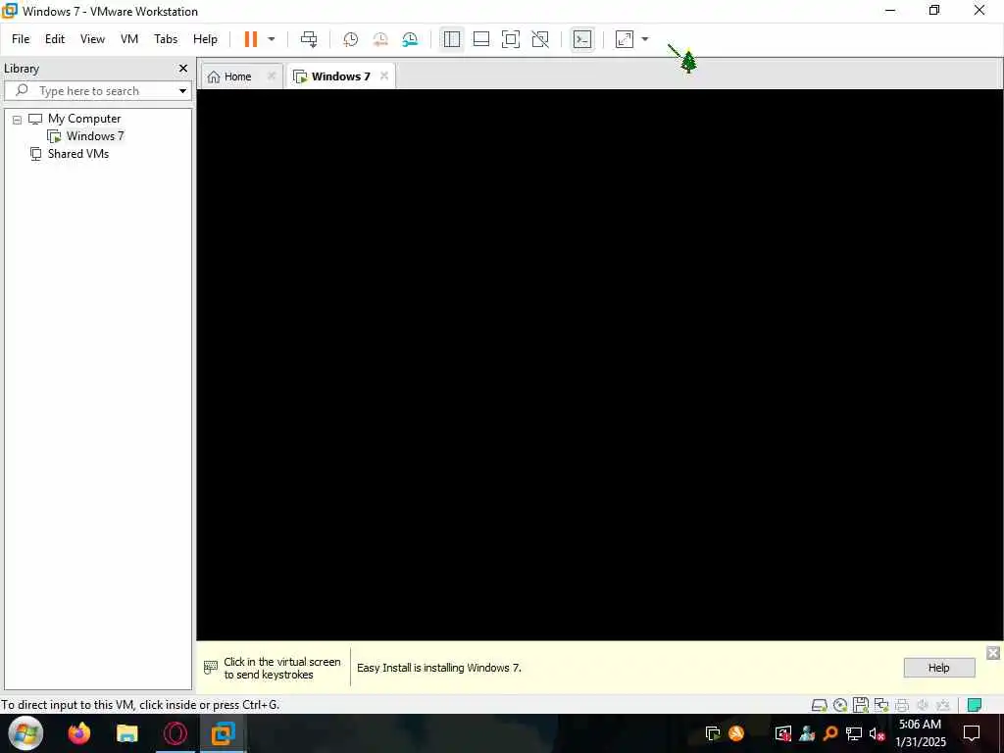
Task: Click the orange round tray icon
Action: coord(736,733)
